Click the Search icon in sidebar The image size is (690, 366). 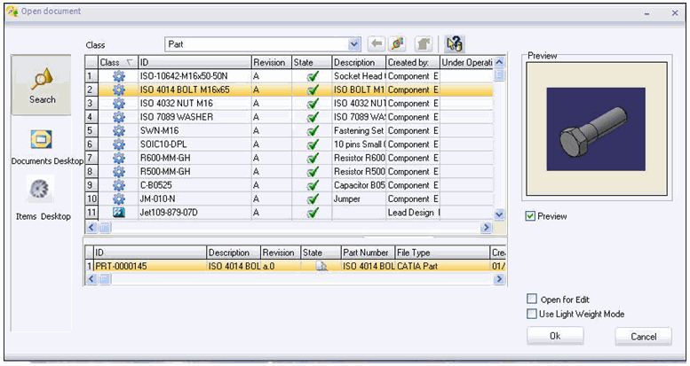[42, 82]
